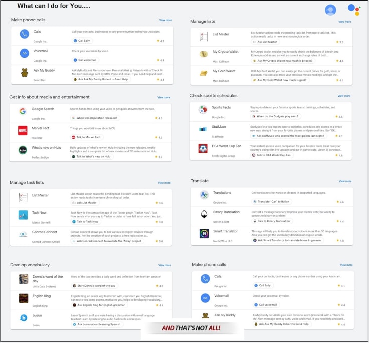Click 'Ask StatMuse who scored the most points' chip
The height and width of the screenshot is (343, 369).
(x=288, y=136)
